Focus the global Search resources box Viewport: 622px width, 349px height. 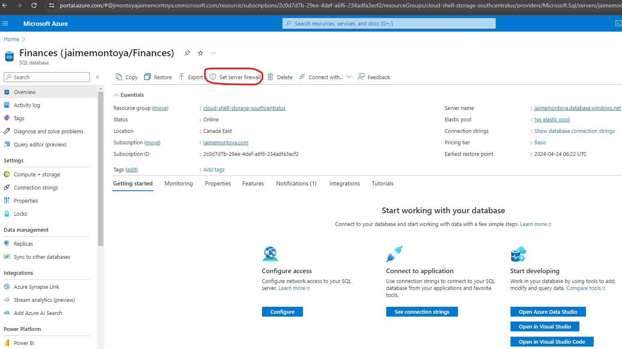coord(389,23)
